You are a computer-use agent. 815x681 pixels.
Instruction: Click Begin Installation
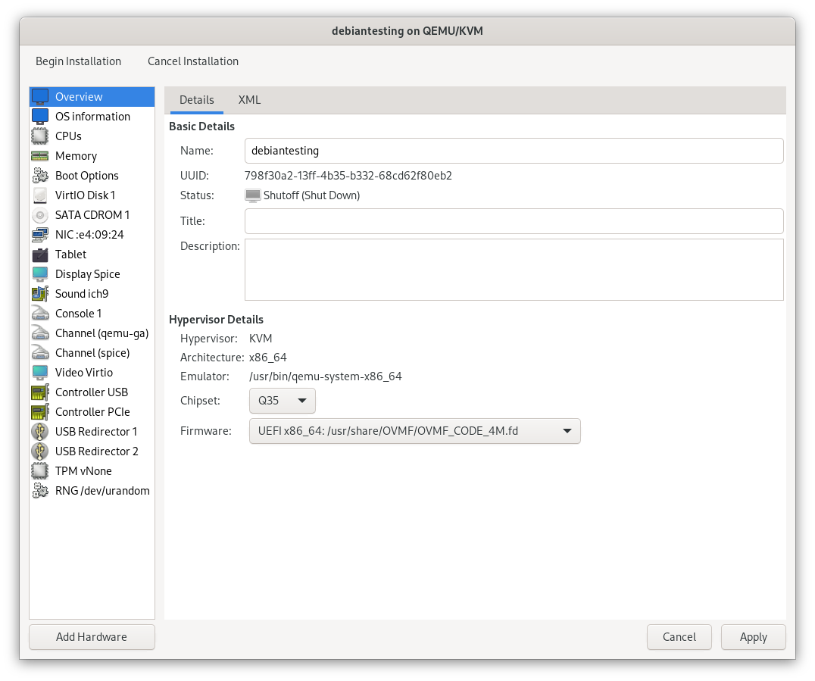(78, 61)
